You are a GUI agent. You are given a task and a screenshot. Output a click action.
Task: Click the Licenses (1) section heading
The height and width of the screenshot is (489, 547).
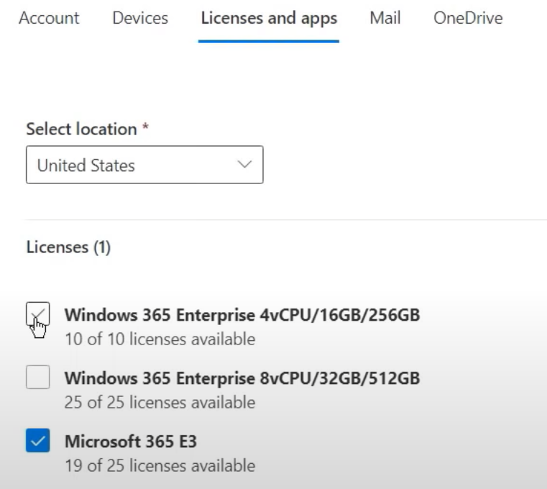[x=69, y=247]
